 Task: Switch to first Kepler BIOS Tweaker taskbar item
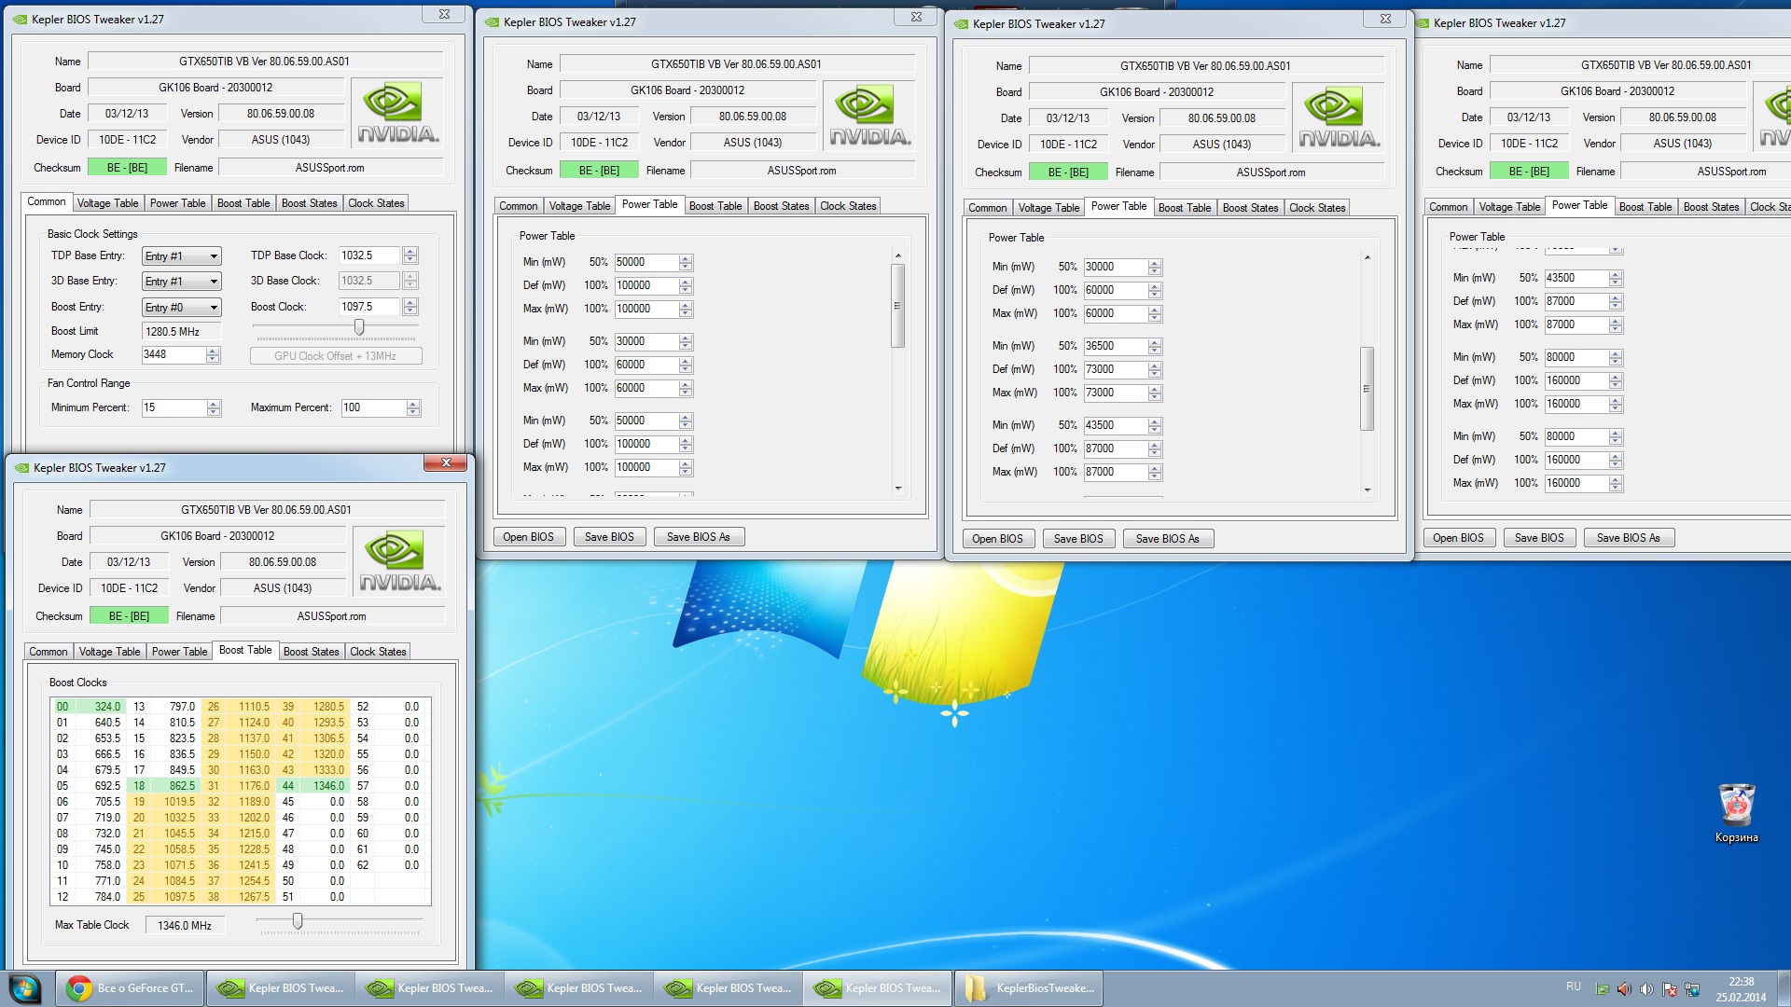[x=281, y=988]
